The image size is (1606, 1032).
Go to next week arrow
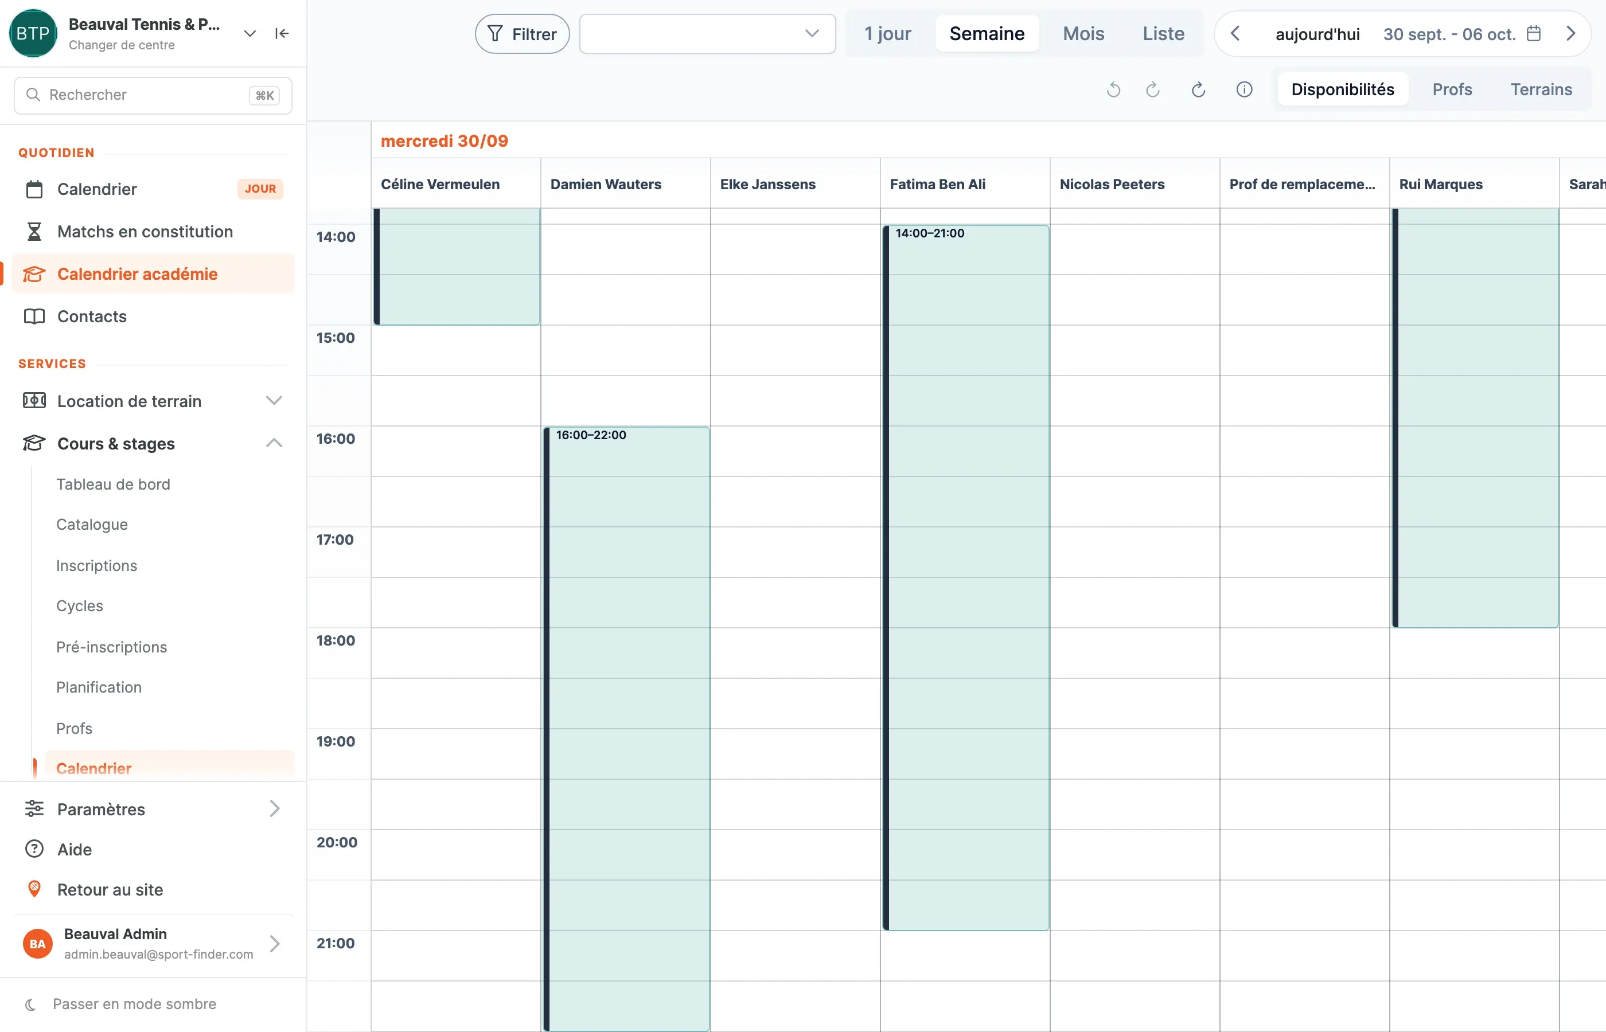[1570, 33]
